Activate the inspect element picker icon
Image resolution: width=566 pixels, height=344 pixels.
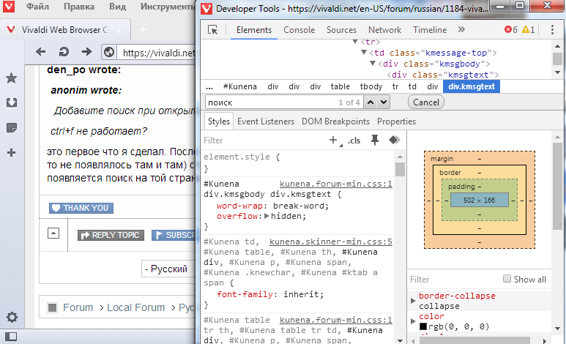213,30
